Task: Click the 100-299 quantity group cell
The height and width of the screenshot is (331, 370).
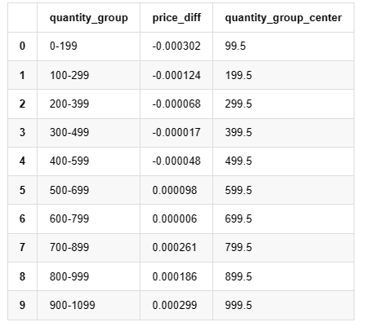Action: coord(88,75)
